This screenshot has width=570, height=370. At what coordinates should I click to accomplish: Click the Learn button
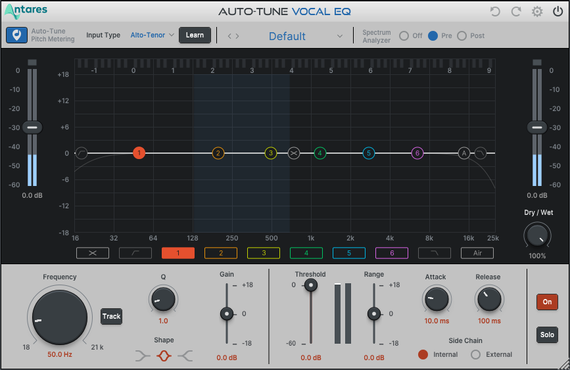(195, 35)
